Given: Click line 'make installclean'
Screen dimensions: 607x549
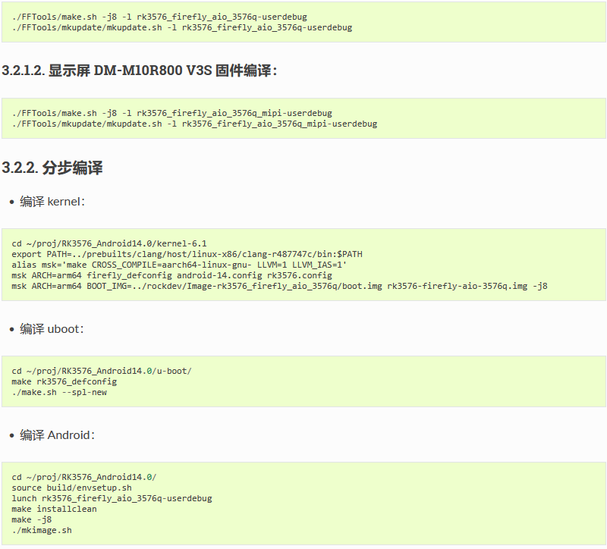Looking at the screenshot, I should pos(54,509).
